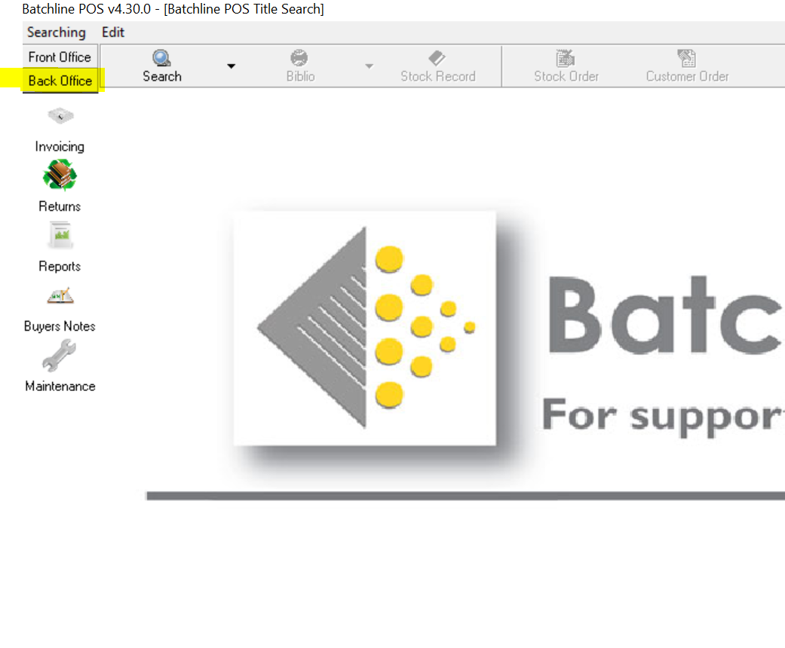The image size is (785, 648).
Task: Switch to the Back Office tab
Action: click(x=60, y=81)
